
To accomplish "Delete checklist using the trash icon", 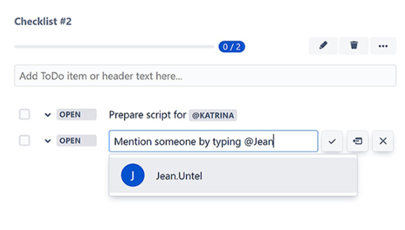I will pos(354,45).
